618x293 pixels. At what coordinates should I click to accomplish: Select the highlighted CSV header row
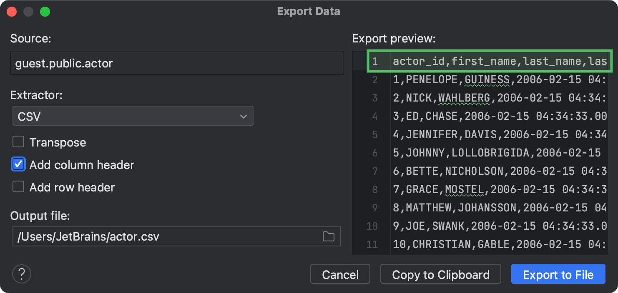(x=480, y=61)
